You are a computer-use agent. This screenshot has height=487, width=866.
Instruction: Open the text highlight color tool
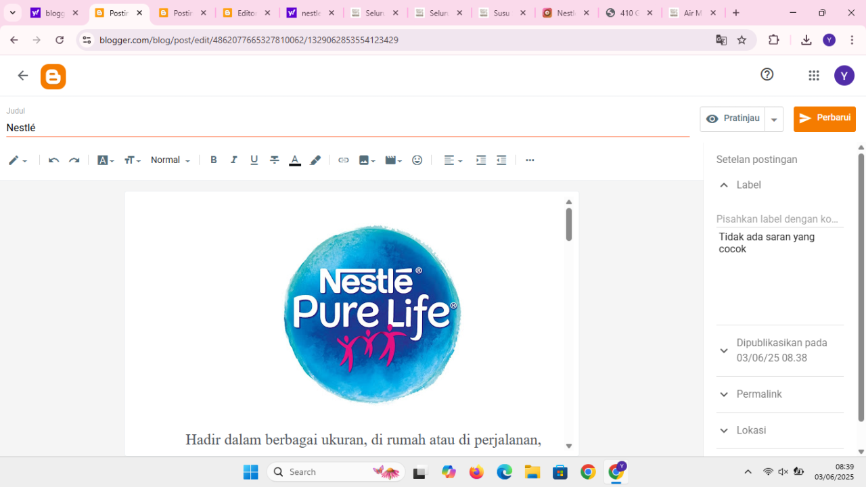315,160
